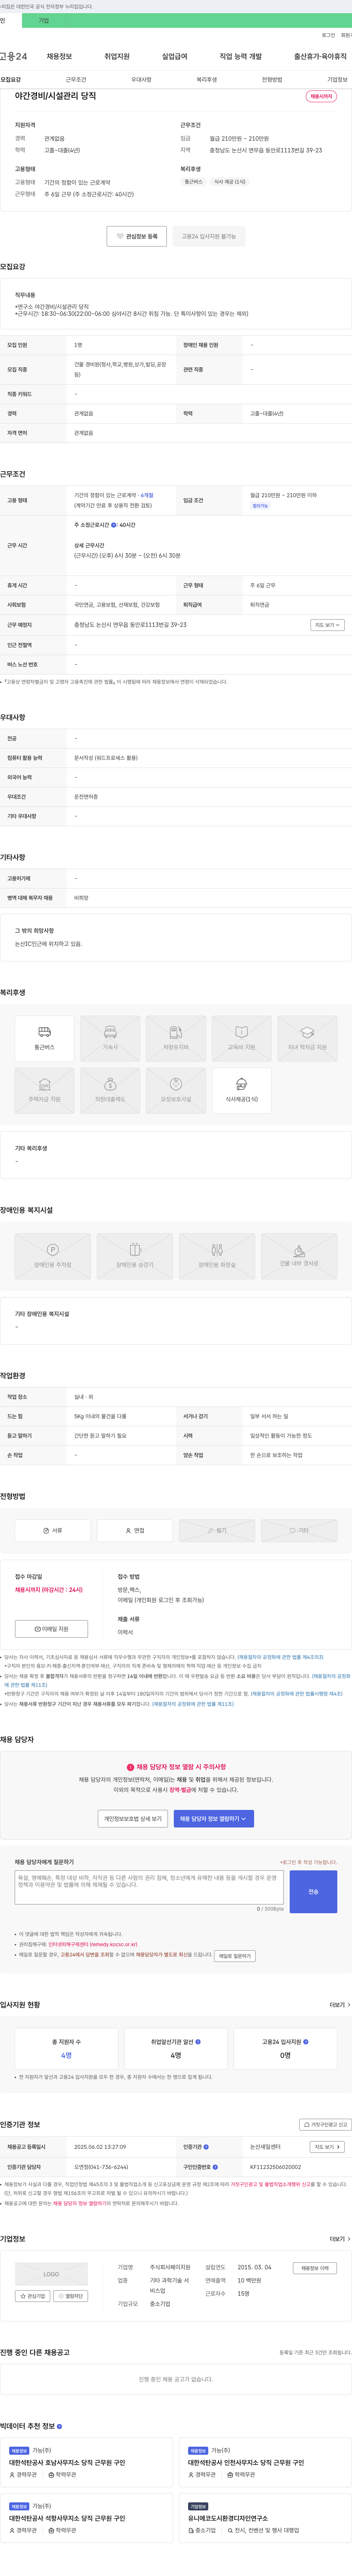Jump to the 우대사항 section tab
This screenshot has width=352, height=2576.
click(141, 79)
